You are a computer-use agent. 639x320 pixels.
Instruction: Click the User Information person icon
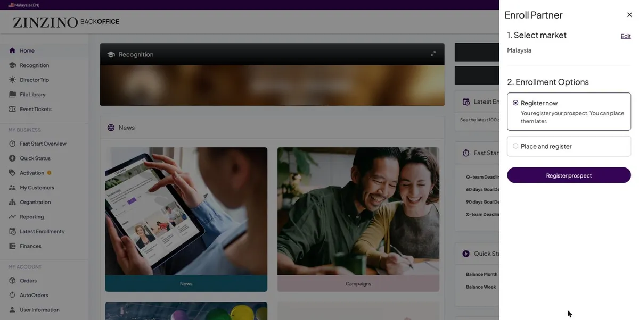[12, 310]
